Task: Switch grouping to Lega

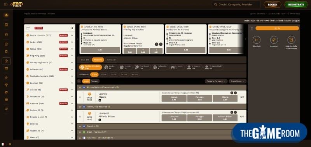Action: (x=86, y=81)
